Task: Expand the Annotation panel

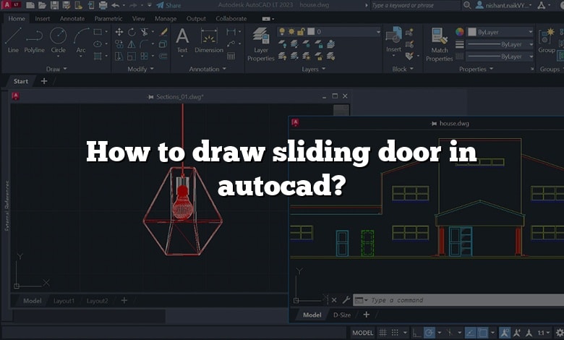Action: 208,69
